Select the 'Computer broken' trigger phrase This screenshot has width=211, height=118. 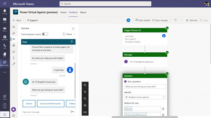coord(132,42)
